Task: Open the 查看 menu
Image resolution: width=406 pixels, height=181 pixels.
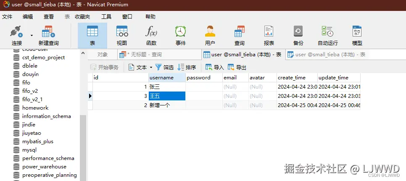Action: (49, 17)
